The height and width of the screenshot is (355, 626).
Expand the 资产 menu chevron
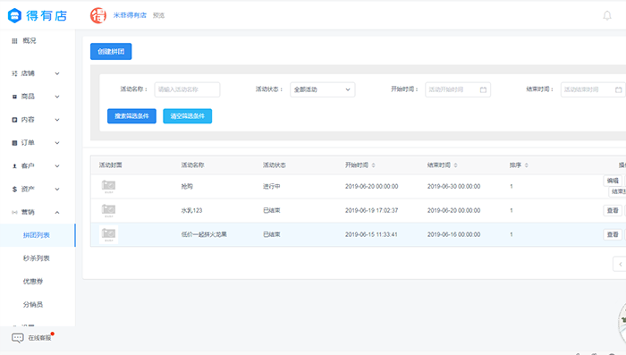click(57, 190)
